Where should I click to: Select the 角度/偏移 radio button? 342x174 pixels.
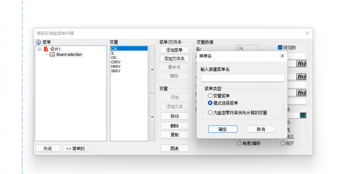239,143
